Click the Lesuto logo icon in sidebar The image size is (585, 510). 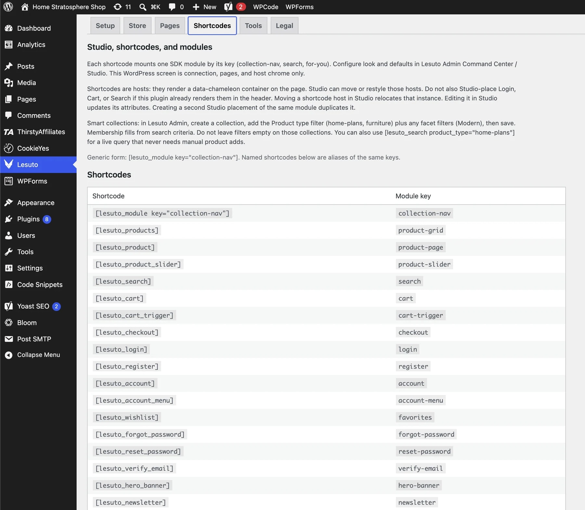click(x=9, y=165)
